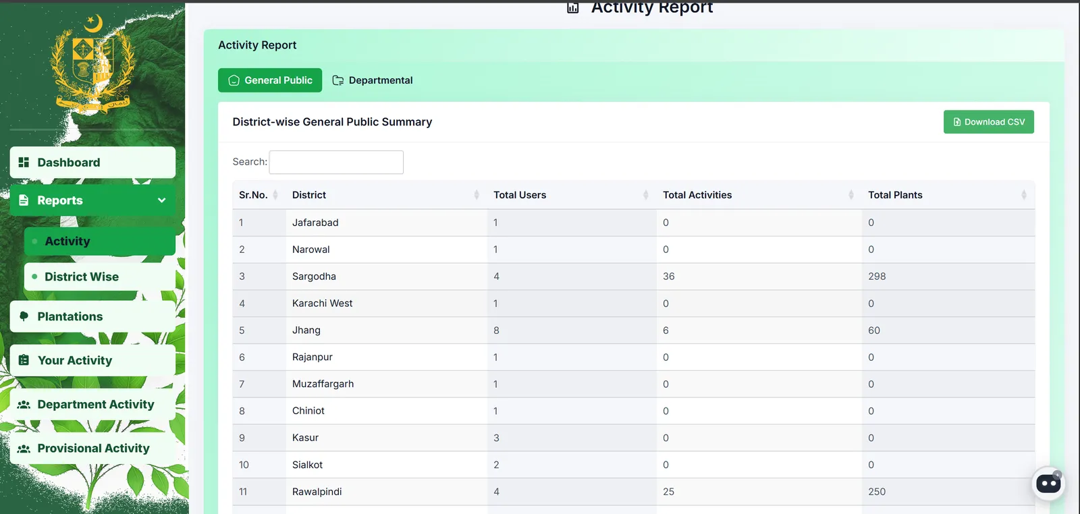Click the Department Activity people icon
The height and width of the screenshot is (514, 1080).
(x=24, y=405)
